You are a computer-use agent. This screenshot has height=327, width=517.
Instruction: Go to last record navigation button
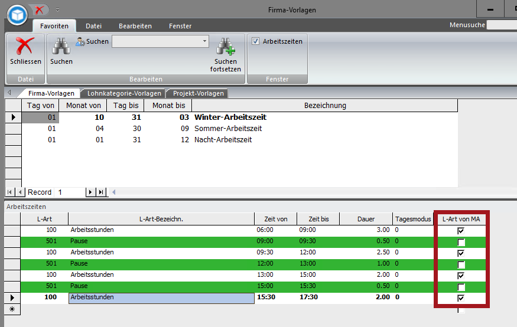click(x=101, y=192)
